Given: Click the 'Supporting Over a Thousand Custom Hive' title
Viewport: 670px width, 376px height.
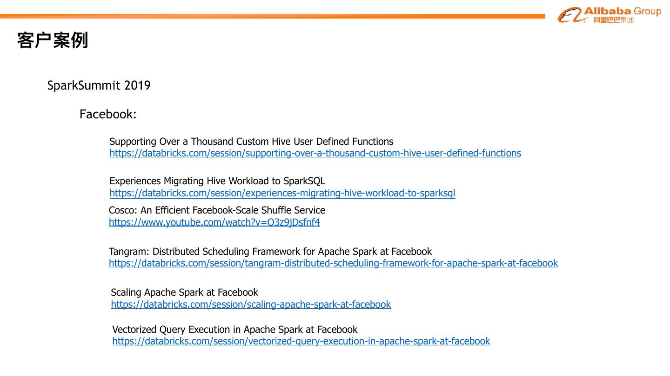Looking at the screenshot, I should pos(251,142).
